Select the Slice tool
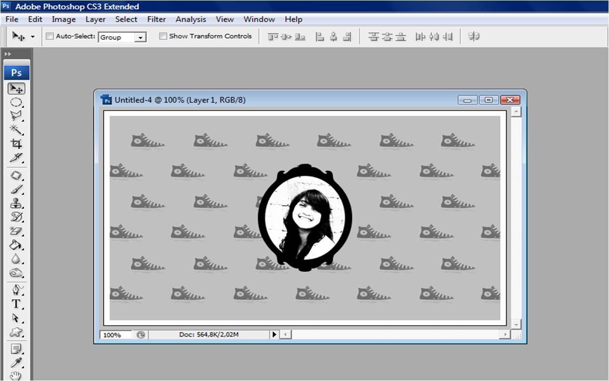Screen dimensions: 609x381 point(16,157)
